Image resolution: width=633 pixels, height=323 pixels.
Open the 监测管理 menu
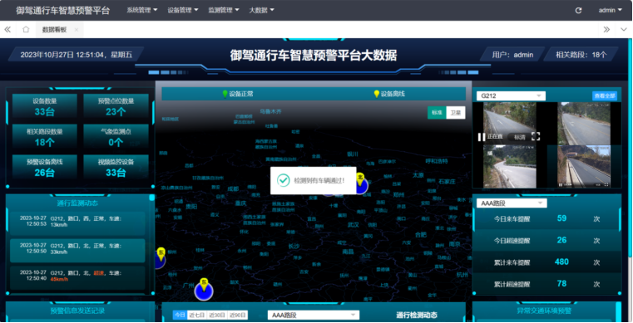pyautogui.click(x=224, y=11)
